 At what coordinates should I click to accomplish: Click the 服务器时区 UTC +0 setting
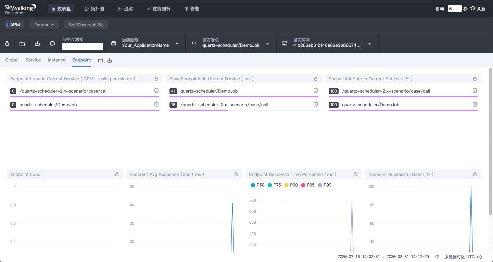(x=463, y=257)
